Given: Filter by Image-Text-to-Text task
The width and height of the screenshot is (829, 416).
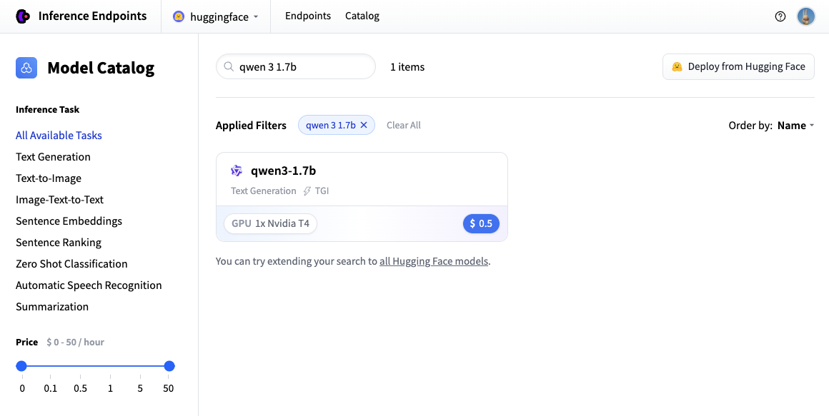Looking at the screenshot, I should point(60,200).
